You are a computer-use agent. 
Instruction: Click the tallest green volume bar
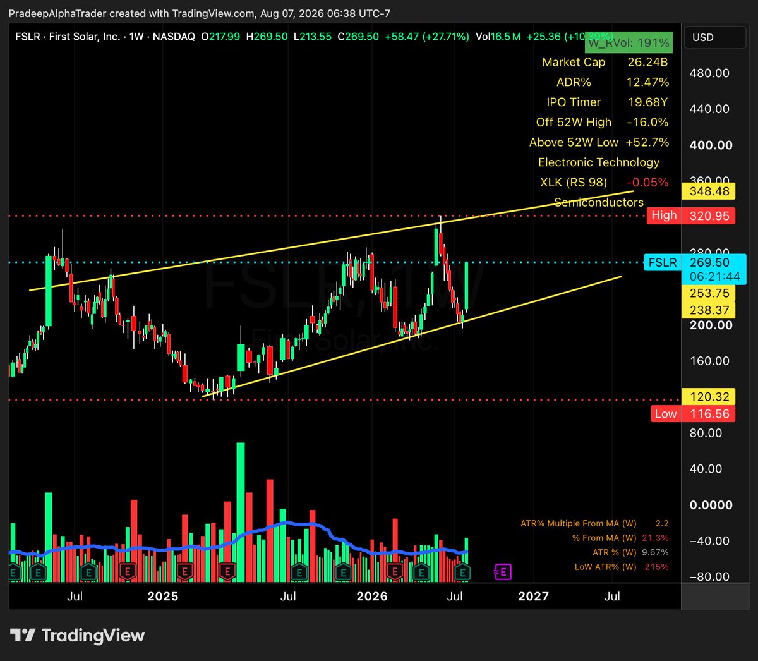point(241,511)
